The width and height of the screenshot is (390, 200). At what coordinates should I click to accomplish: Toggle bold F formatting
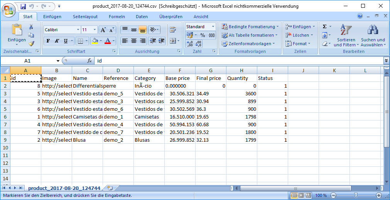click(48, 41)
